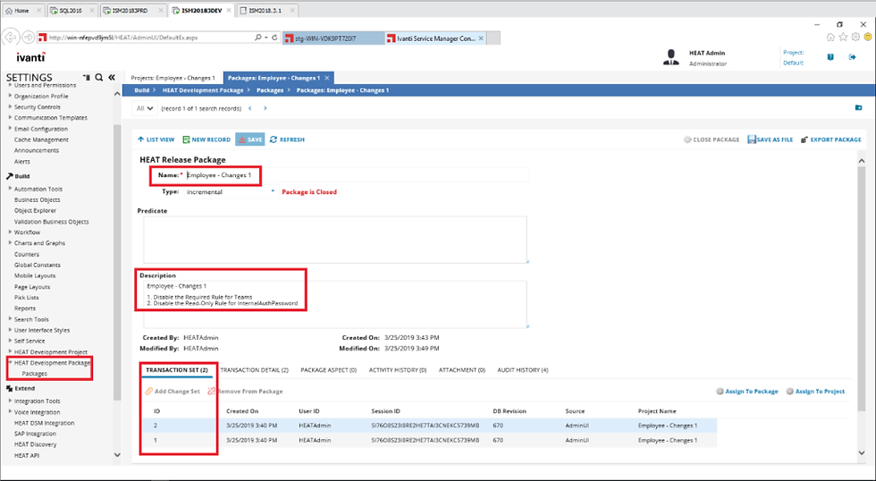
Task: Open browser Home icon at top right
Action: pyautogui.click(x=830, y=37)
